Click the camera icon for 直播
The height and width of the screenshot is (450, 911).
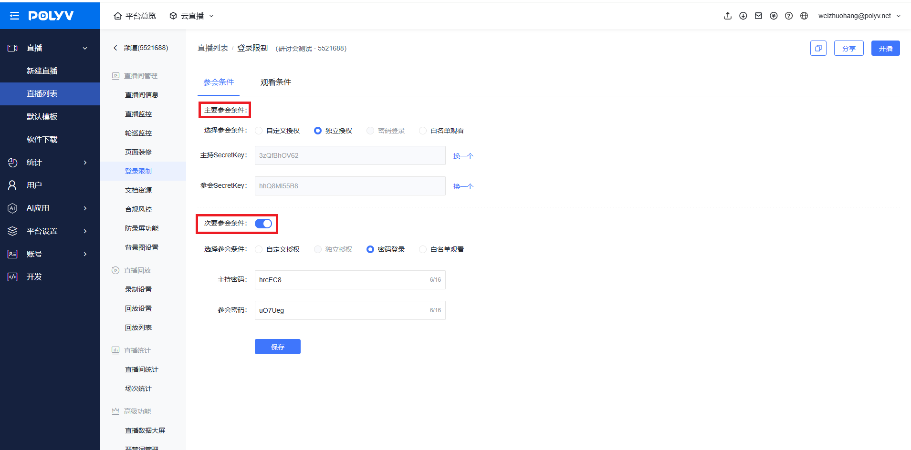tap(12, 48)
